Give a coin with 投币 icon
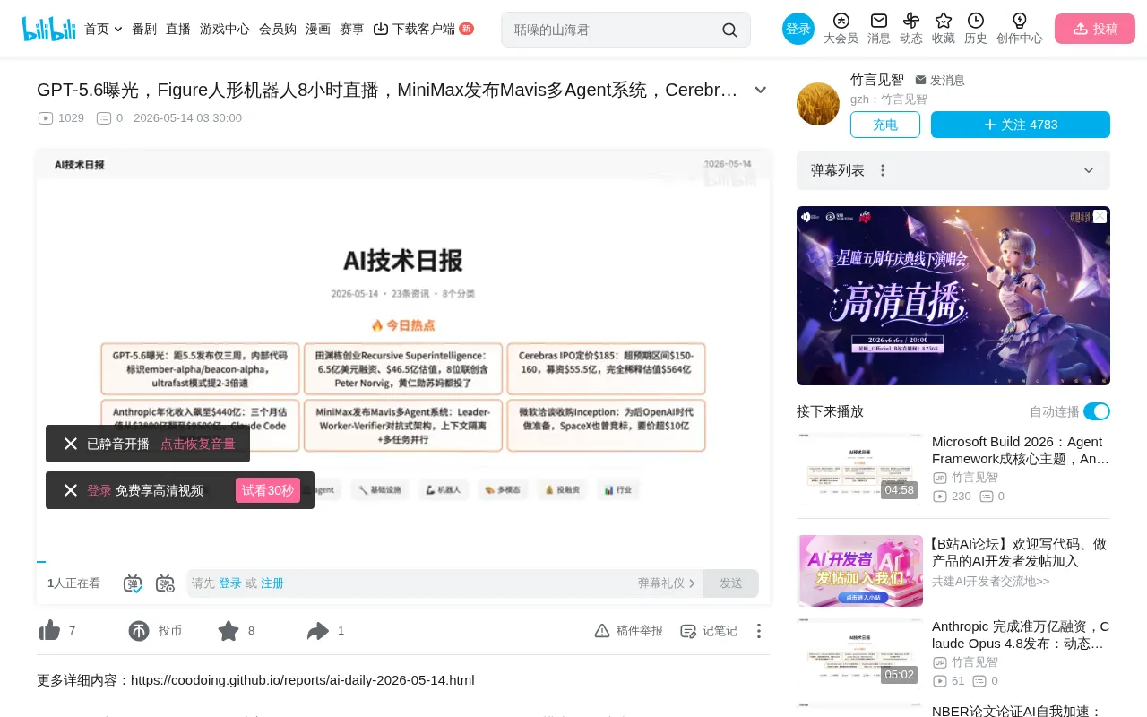This screenshot has width=1147, height=717. (x=139, y=631)
